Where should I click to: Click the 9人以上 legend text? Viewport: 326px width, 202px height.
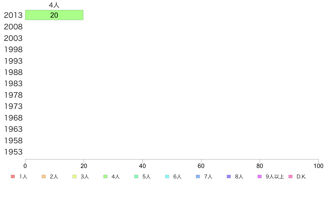275,177
